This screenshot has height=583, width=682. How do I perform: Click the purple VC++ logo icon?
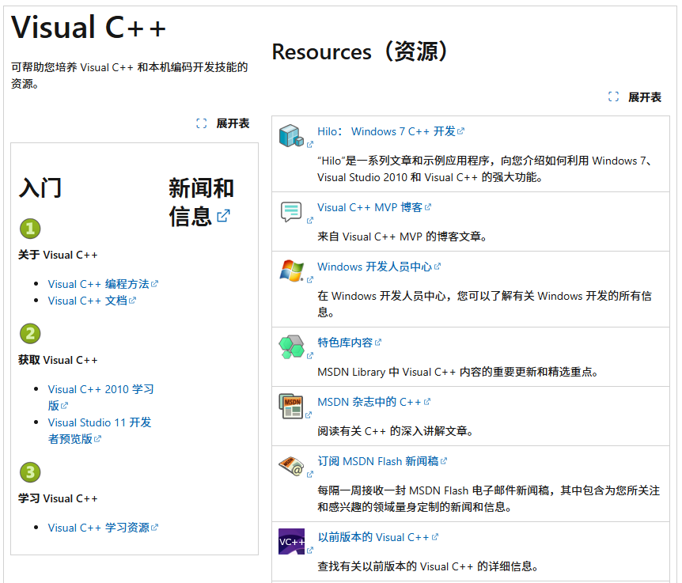coord(291,541)
